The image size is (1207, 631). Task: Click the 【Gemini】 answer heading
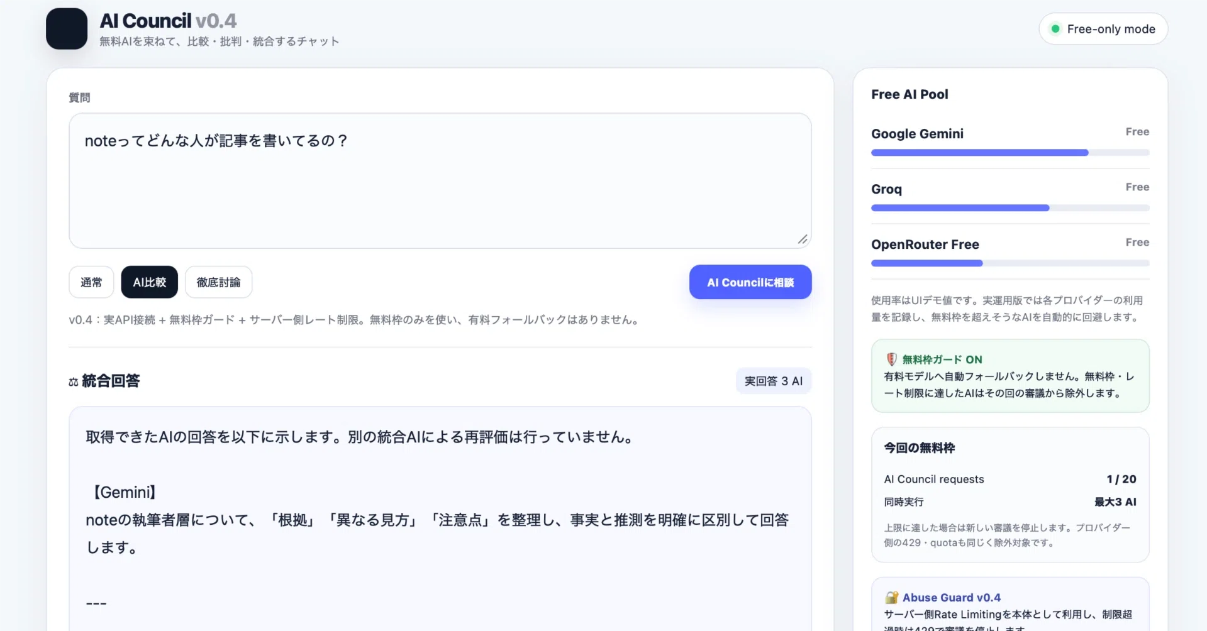[125, 492]
